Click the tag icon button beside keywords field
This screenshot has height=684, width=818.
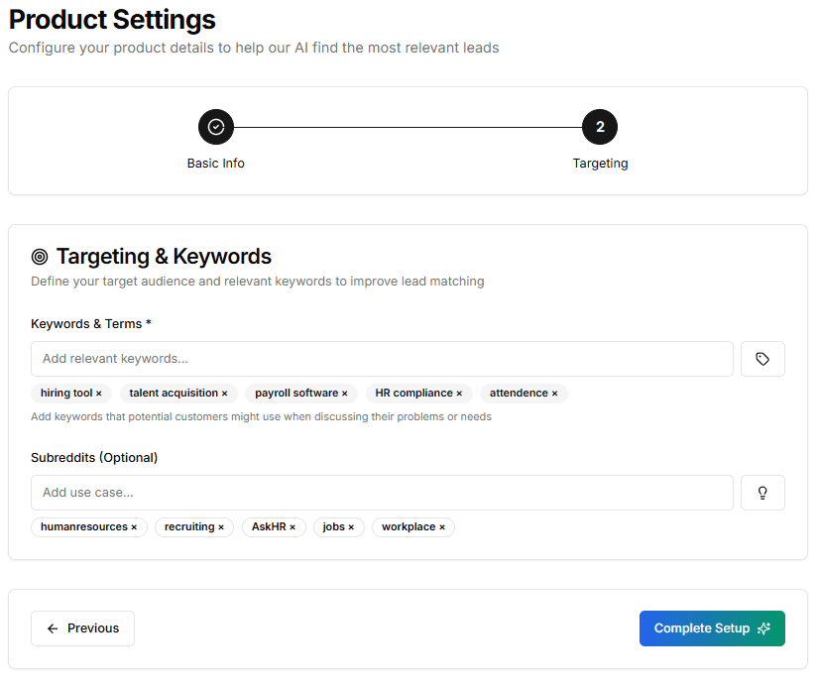pyautogui.click(x=762, y=359)
